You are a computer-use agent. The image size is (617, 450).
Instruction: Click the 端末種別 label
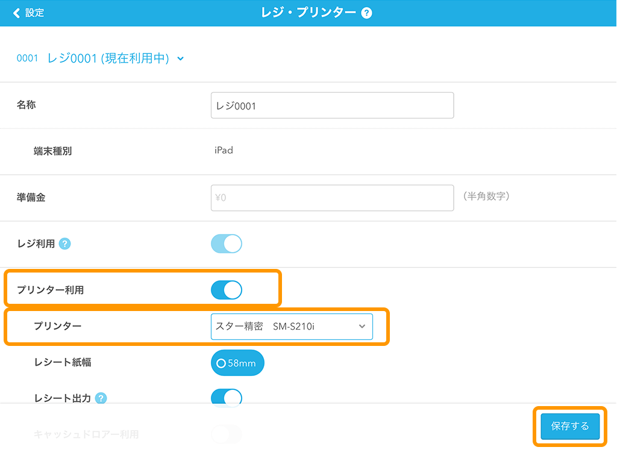53,151
